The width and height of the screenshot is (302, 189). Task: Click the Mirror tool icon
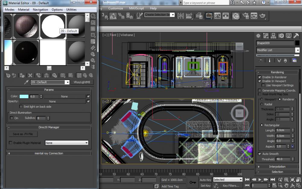pyautogui.click(x=181, y=15)
